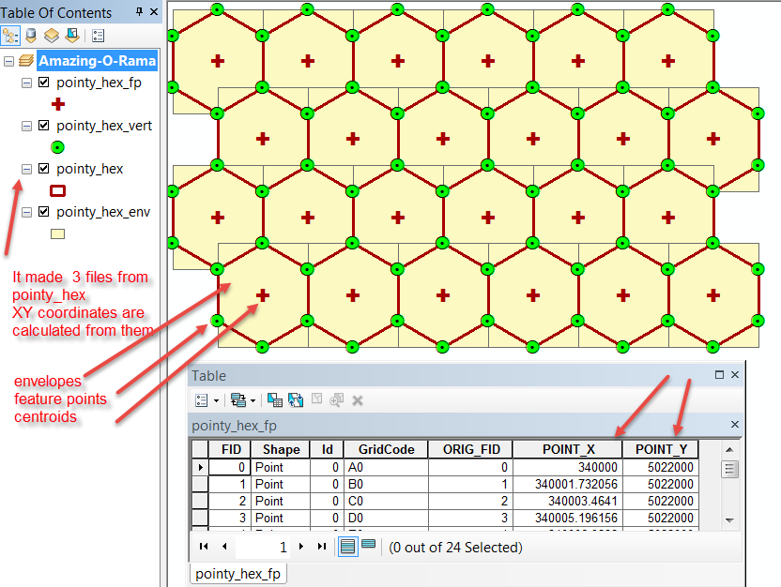Go to previous record in table
Screen dimensions: 781x587
click(x=224, y=546)
